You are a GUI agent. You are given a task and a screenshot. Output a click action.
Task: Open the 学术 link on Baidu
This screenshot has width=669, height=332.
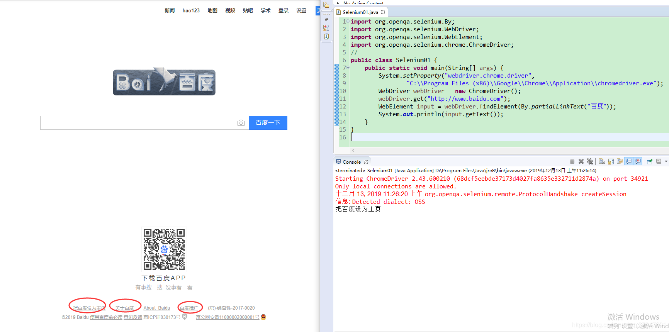coord(266,10)
